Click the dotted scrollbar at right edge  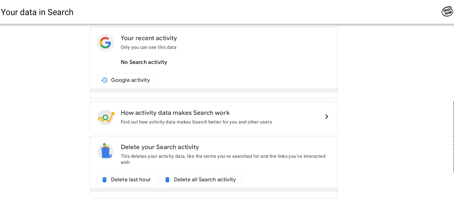click(453, 137)
